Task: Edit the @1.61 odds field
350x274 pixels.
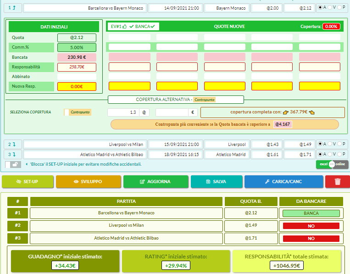Action: pos(267,155)
